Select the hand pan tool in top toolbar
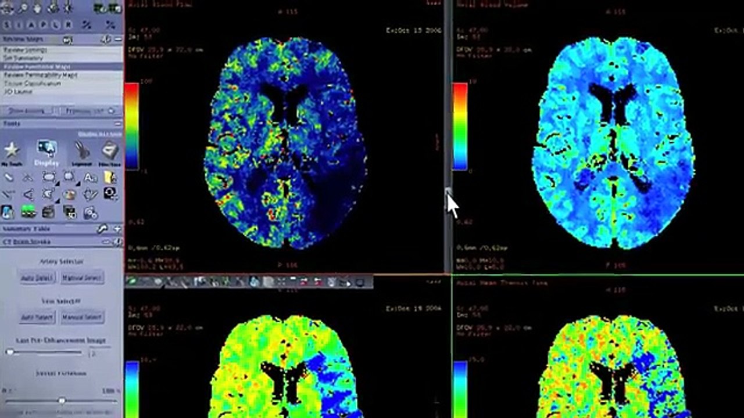This screenshot has height=418, width=744. (38, 8)
